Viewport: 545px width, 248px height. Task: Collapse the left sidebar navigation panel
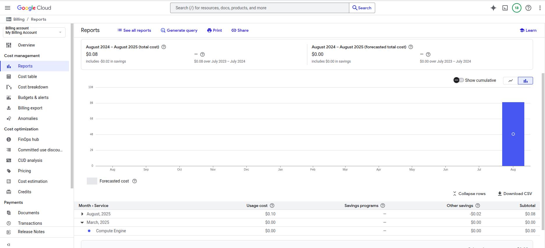click(x=8, y=245)
